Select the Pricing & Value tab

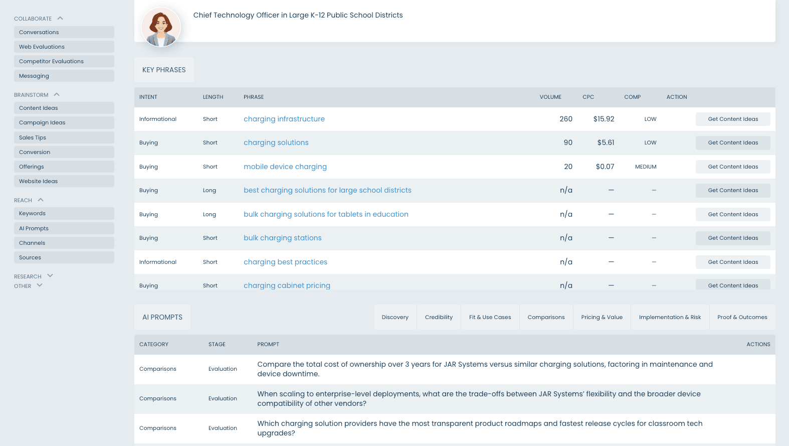tap(602, 317)
